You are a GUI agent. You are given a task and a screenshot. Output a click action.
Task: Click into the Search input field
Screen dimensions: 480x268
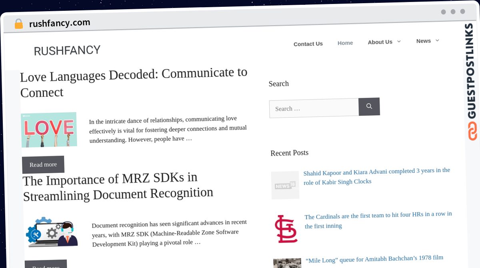(314, 108)
